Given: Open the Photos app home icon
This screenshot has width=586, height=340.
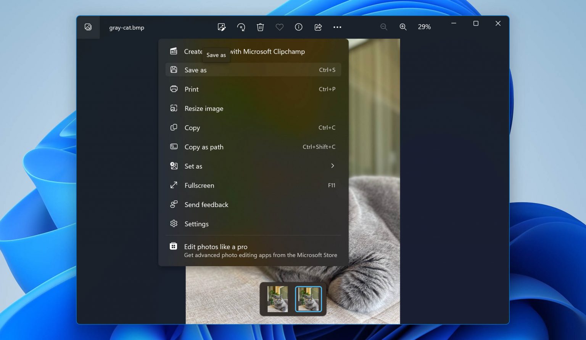Looking at the screenshot, I should (x=88, y=27).
